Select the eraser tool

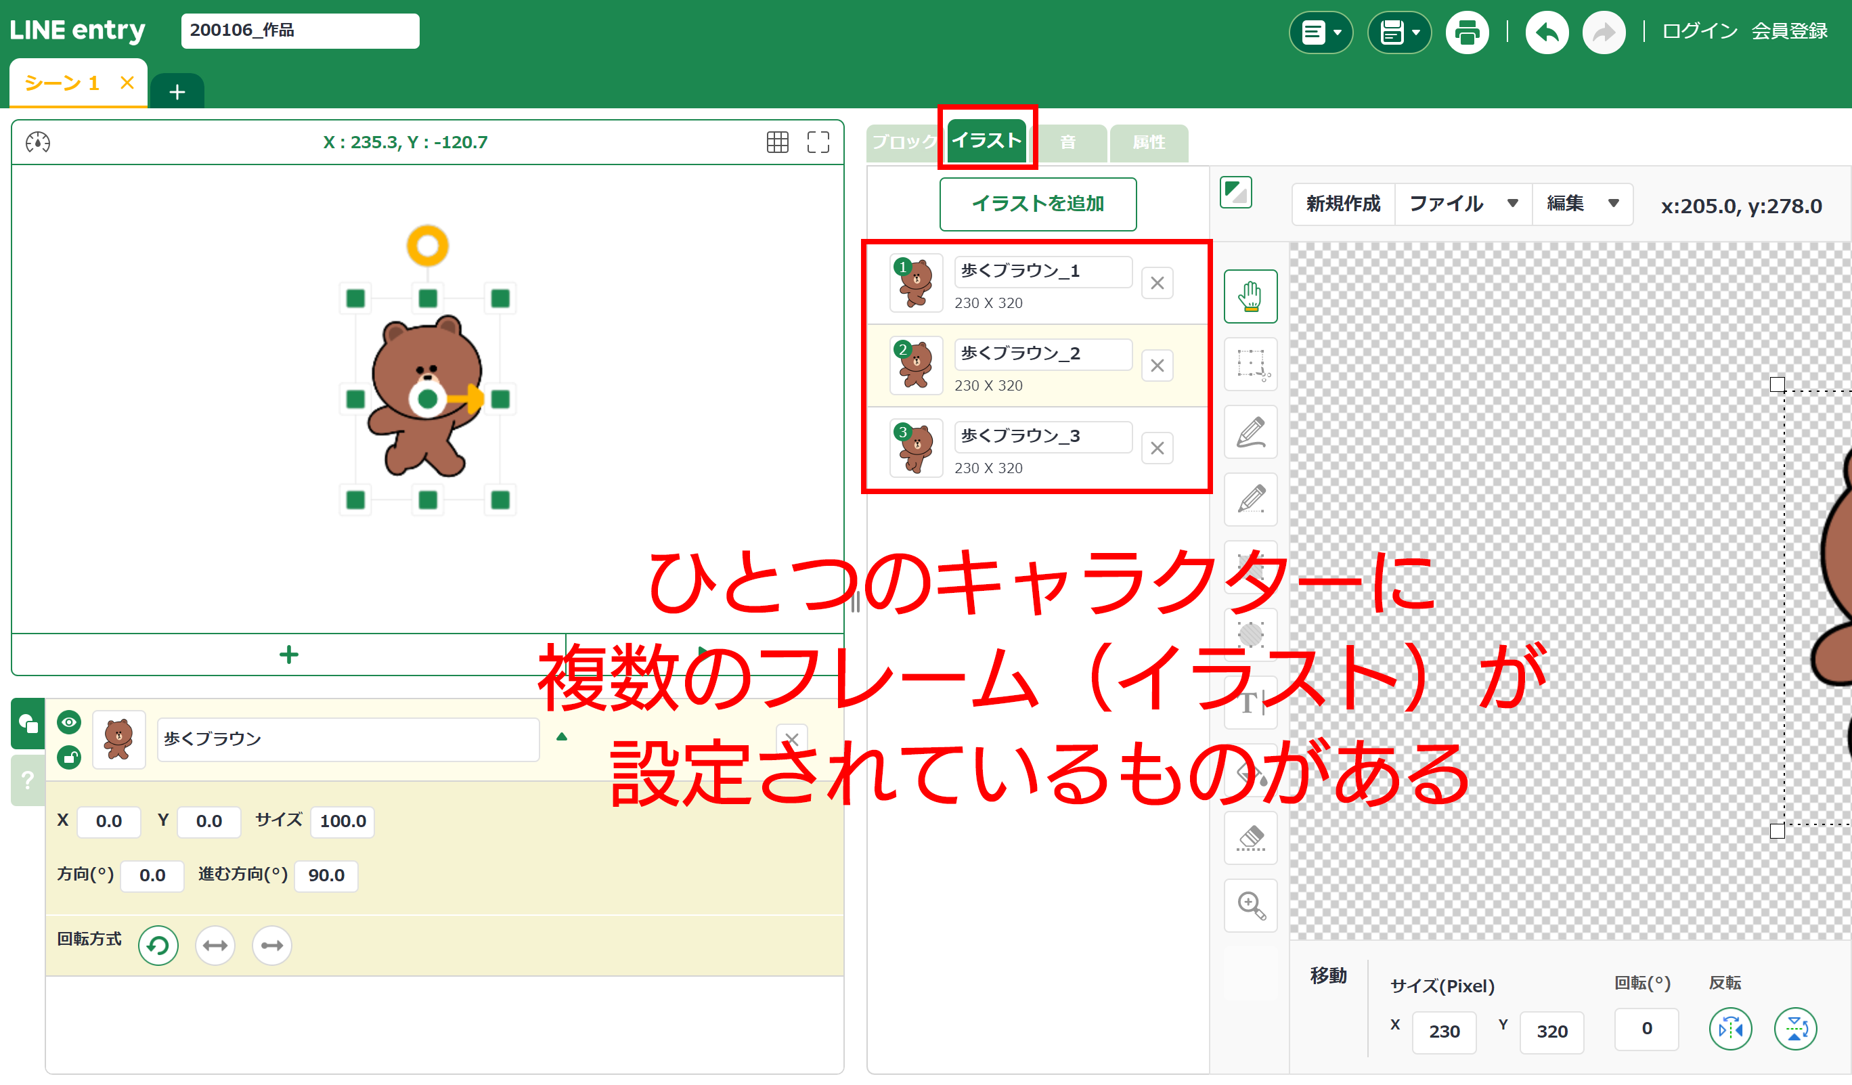pos(1250,838)
